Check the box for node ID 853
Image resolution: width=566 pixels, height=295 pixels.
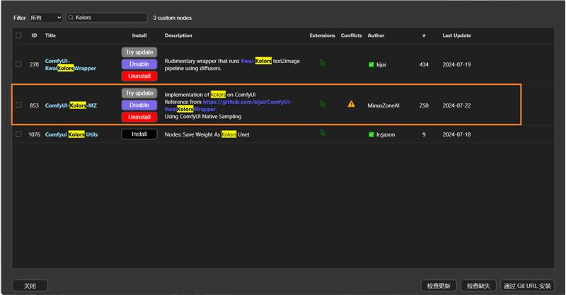[x=18, y=105]
